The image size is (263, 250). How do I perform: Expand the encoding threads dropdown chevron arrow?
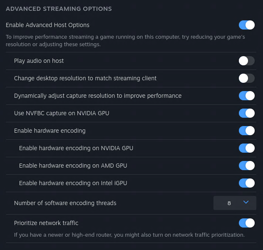246,203
